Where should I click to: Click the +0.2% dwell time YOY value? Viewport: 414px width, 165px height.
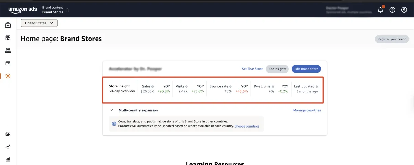pyautogui.click(x=283, y=91)
